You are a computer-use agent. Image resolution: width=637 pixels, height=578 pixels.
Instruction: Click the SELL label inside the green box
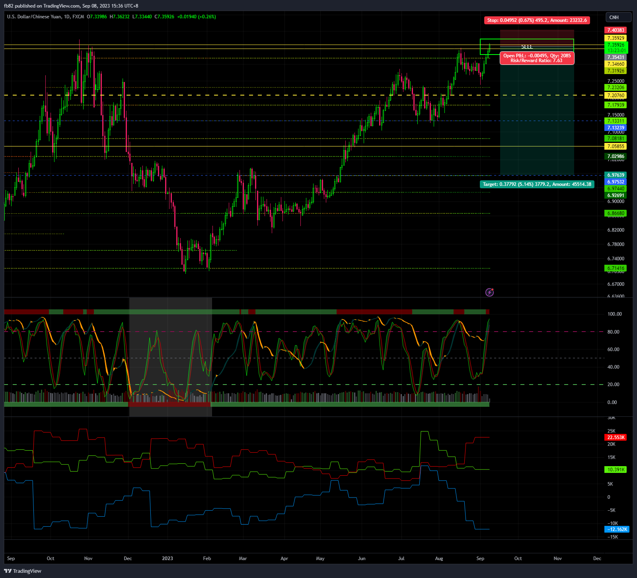[x=527, y=47]
